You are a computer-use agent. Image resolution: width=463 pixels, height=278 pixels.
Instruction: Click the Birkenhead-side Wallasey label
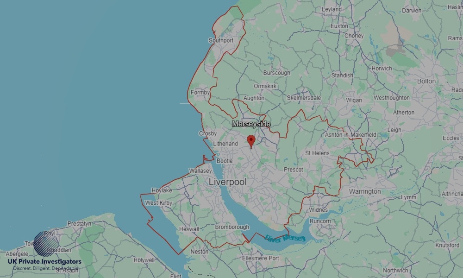[200, 171]
